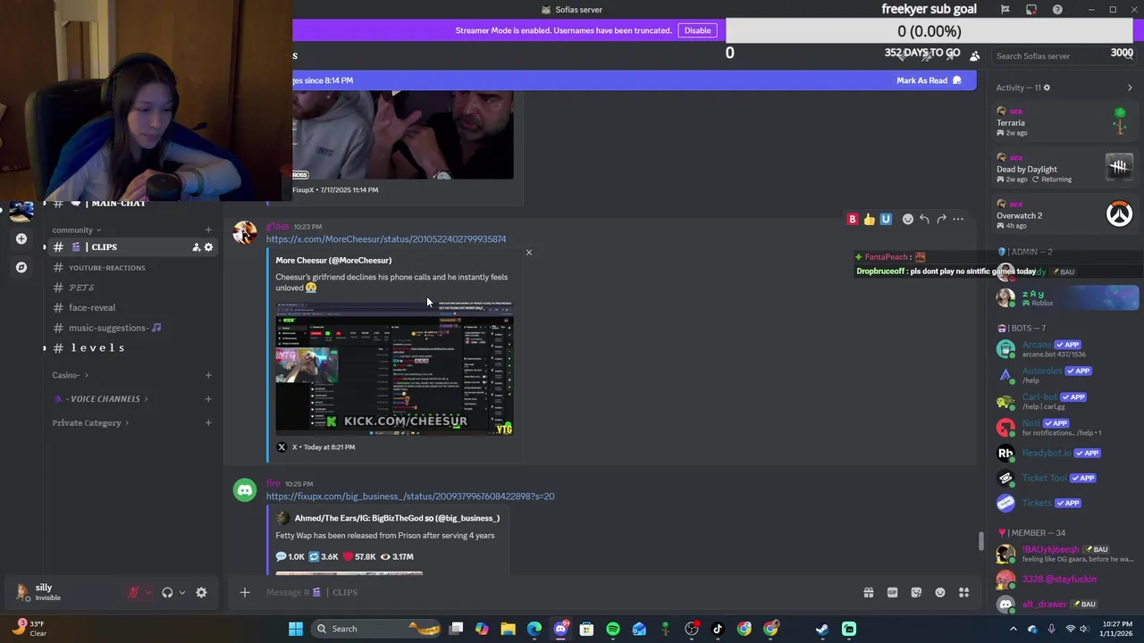Toggle the member list icon

975,55
